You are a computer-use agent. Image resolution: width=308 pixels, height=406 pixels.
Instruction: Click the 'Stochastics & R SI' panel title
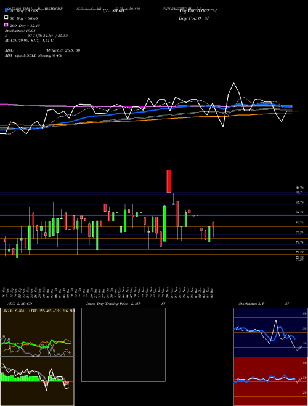tap(264, 304)
